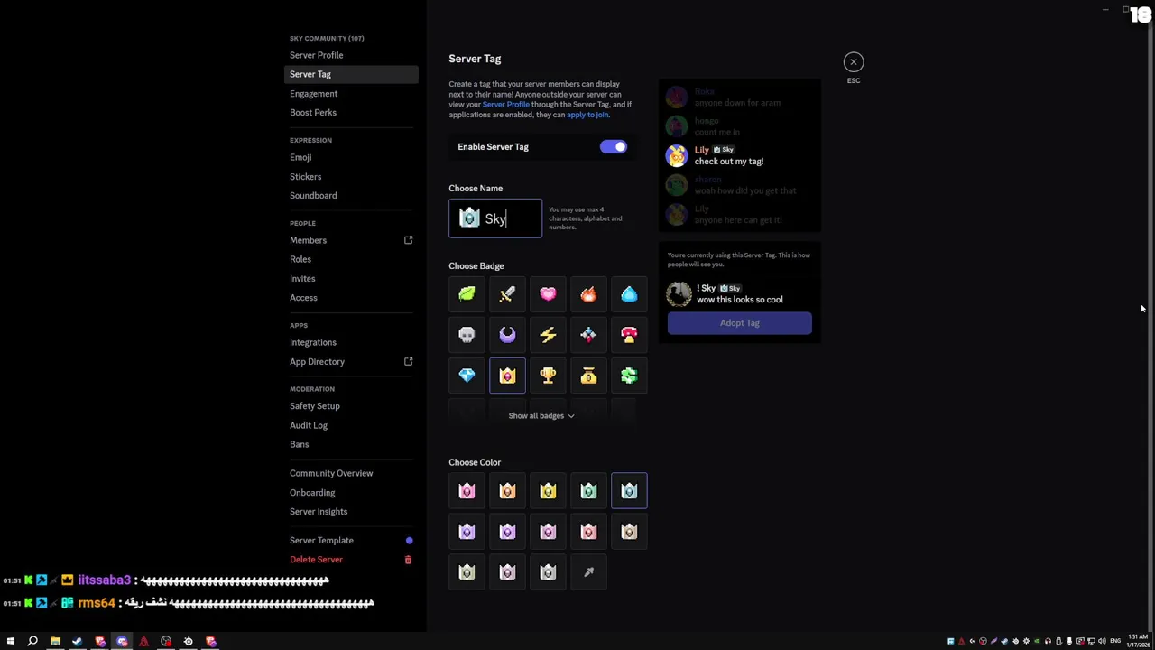Screen dimensions: 1155x650
Task: View the Audit Log
Action: (351, 425)
